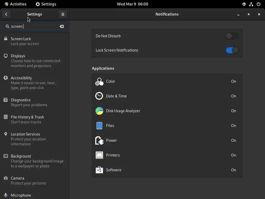265x199 pixels.
Task: Clear the search field text
Action: coord(62,26)
